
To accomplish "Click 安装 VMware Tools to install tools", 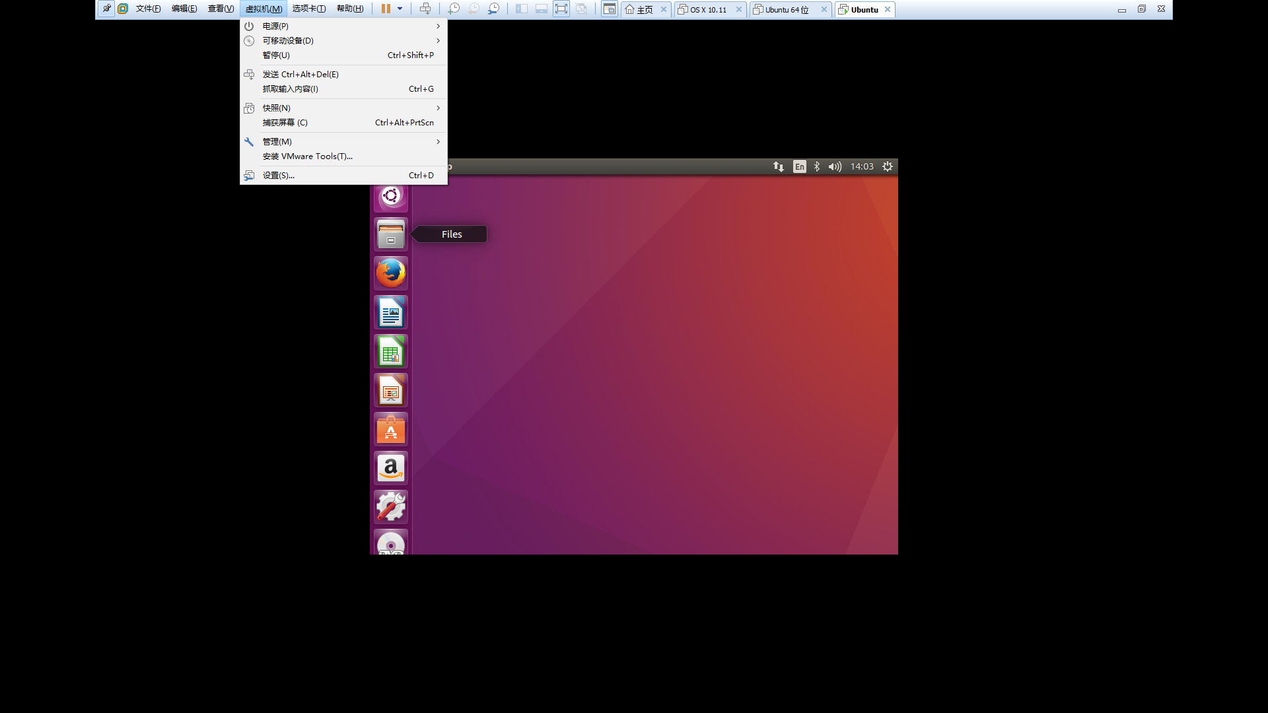I will [x=307, y=156].
